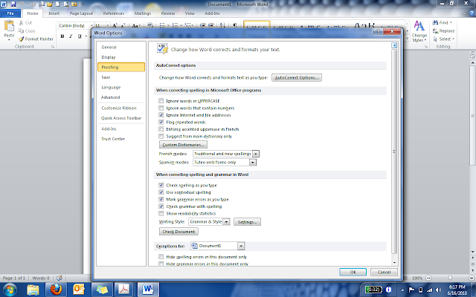Open Windows Explorer folder on the taskbar
Viewport: 476px width, 297px height.
tap(33, 290)
